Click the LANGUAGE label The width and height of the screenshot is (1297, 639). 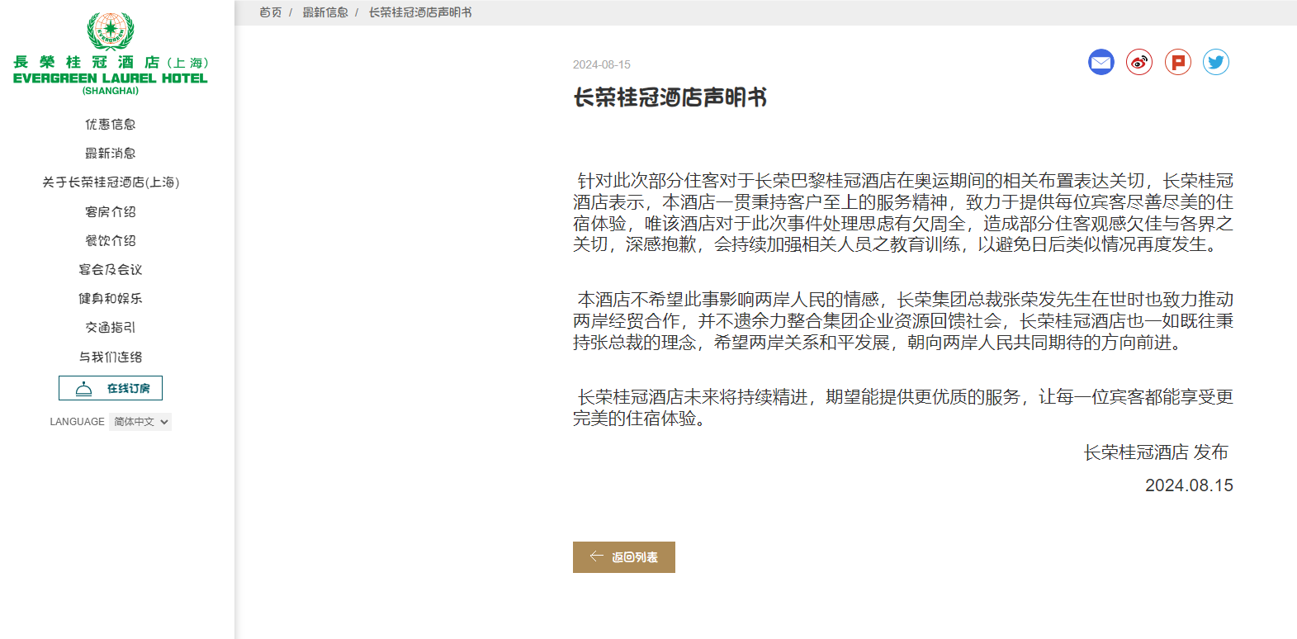[x=77, y=422]
